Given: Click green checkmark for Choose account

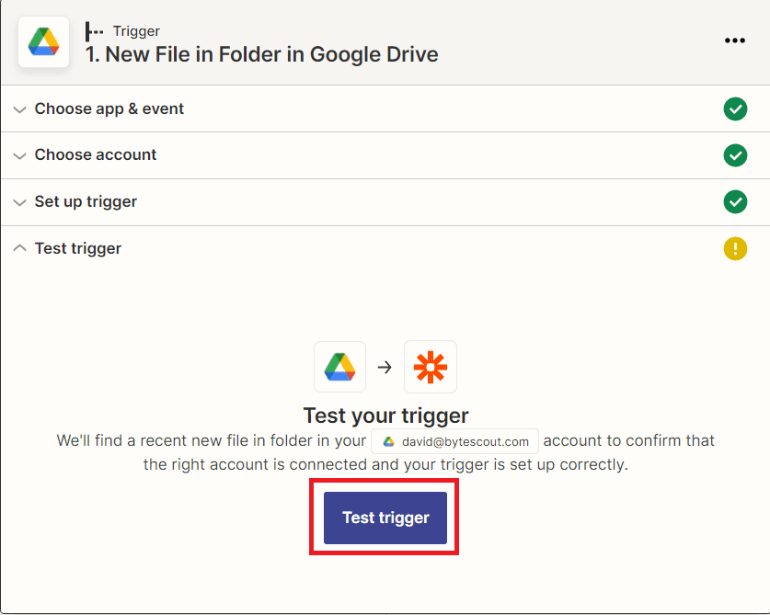Looking at the screenshot, I should tap(735, 155).
